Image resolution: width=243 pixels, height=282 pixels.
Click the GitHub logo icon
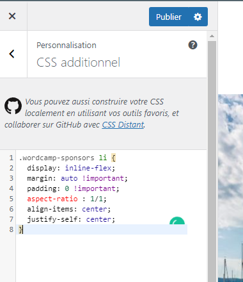(13, 106)
